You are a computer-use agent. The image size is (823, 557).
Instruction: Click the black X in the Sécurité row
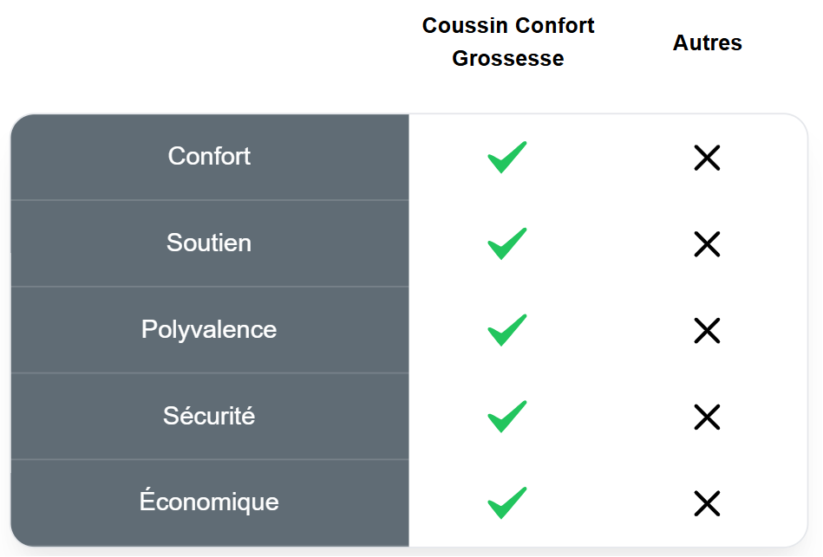(x=707, y=417)
